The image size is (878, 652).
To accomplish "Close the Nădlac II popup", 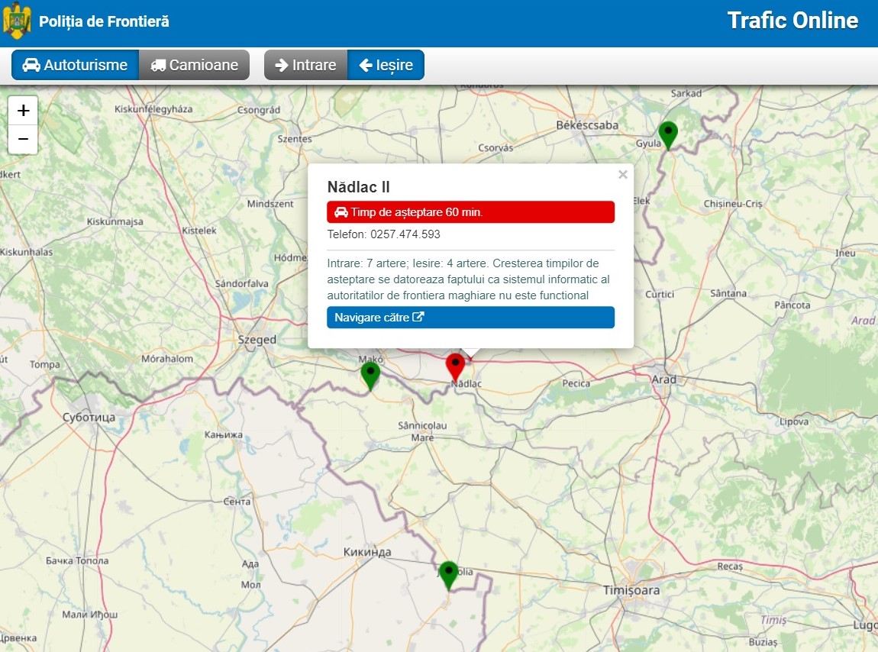I will click(x=622, y=175).
